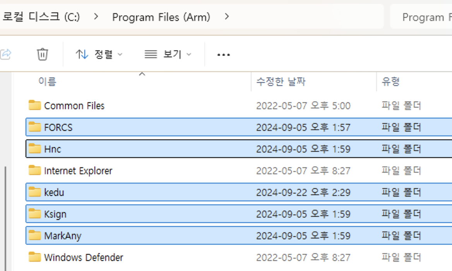The height and width of the screenshot is (271, 452).
Task: Click the delete trash can icon
Action: 43,54
